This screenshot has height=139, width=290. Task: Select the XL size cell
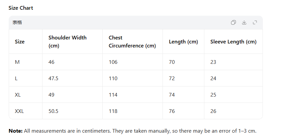[x=18, y=95]
